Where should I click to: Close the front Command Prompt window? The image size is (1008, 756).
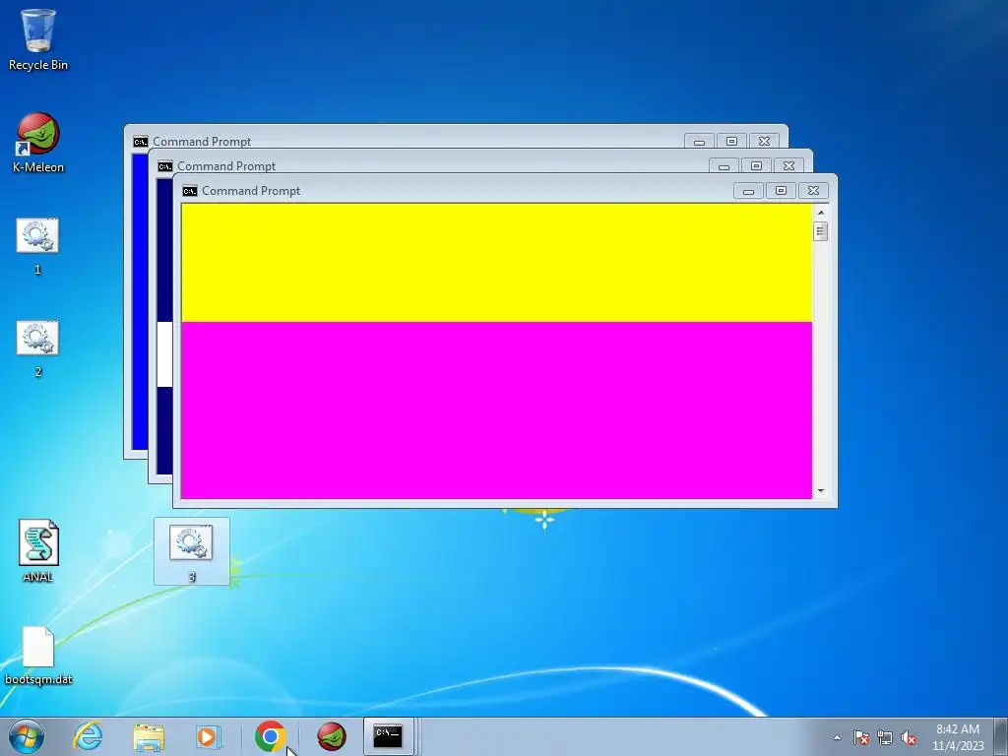pos(813,191)
